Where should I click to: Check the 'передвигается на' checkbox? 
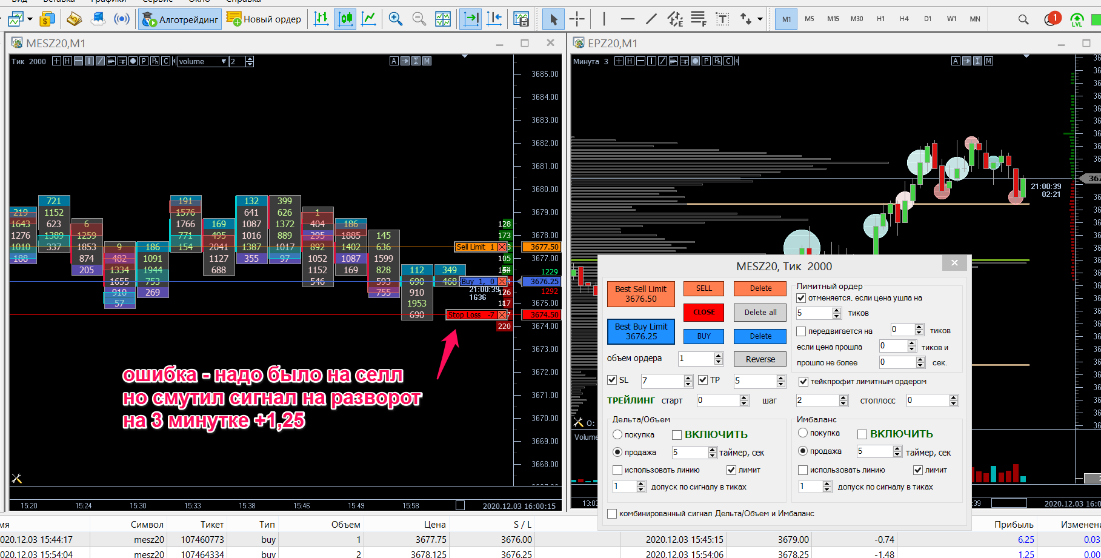[x=801, y=331]
